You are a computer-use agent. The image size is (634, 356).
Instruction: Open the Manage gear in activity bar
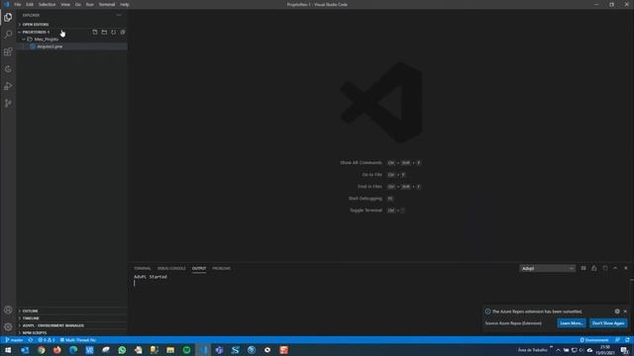tap(8, 327)
